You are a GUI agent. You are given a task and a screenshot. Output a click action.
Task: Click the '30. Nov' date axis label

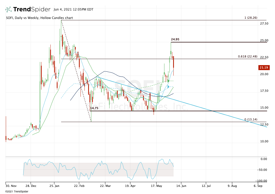click(x=11, y=186)
